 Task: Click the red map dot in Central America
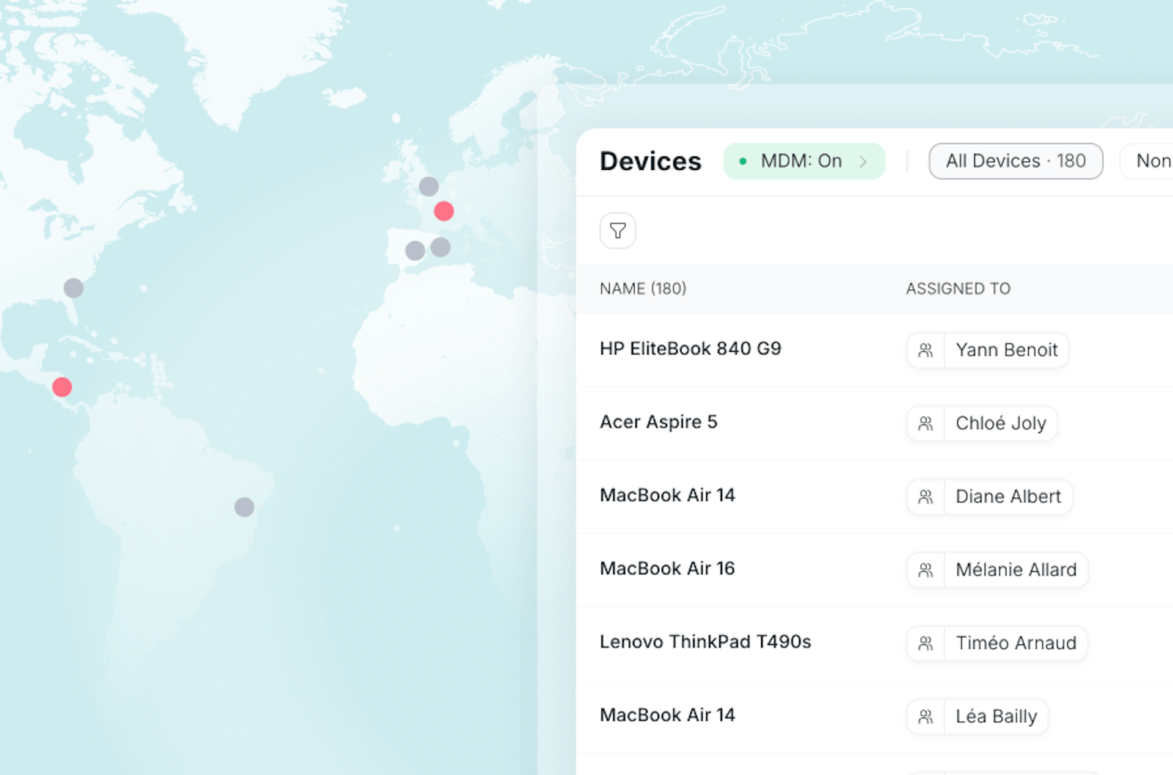(x=62, y=387)
